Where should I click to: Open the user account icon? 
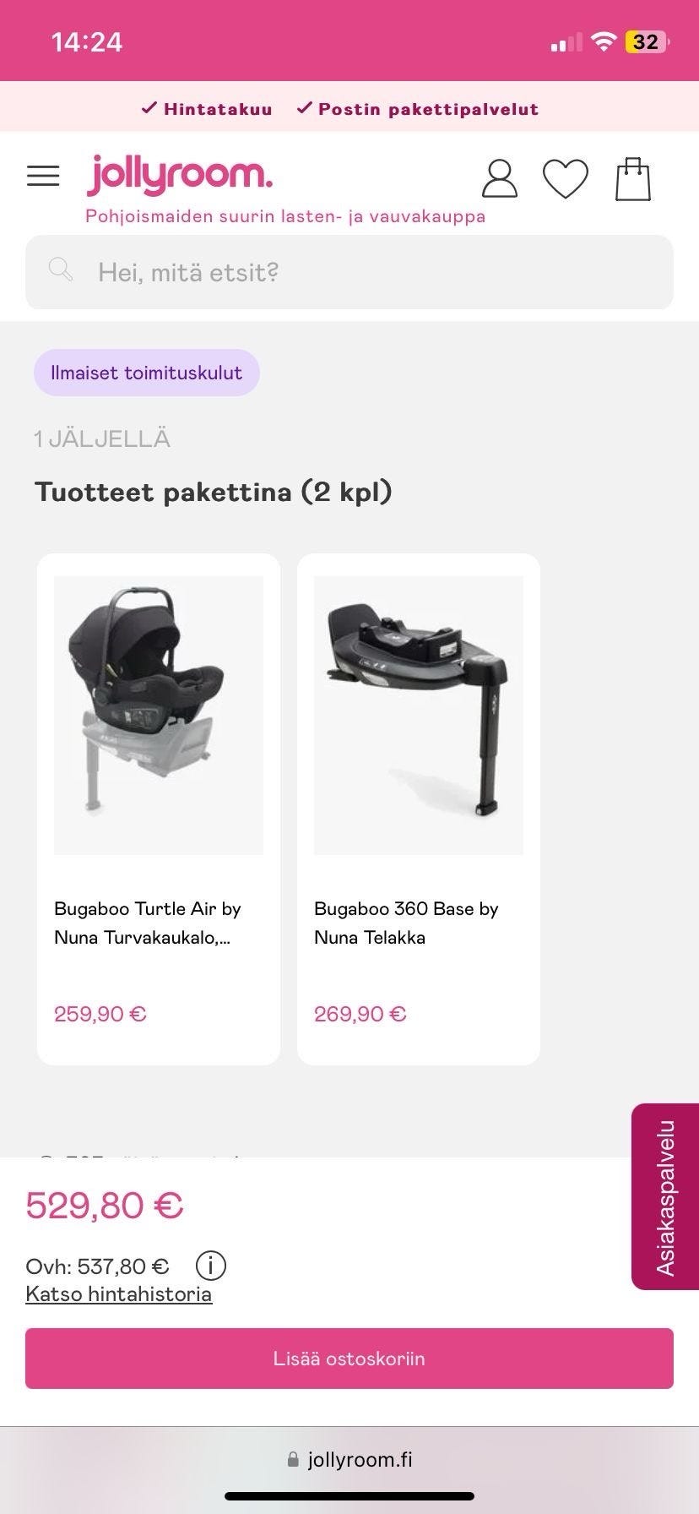499,178
